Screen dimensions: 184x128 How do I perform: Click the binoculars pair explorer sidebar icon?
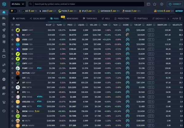(x=4, y=18)
